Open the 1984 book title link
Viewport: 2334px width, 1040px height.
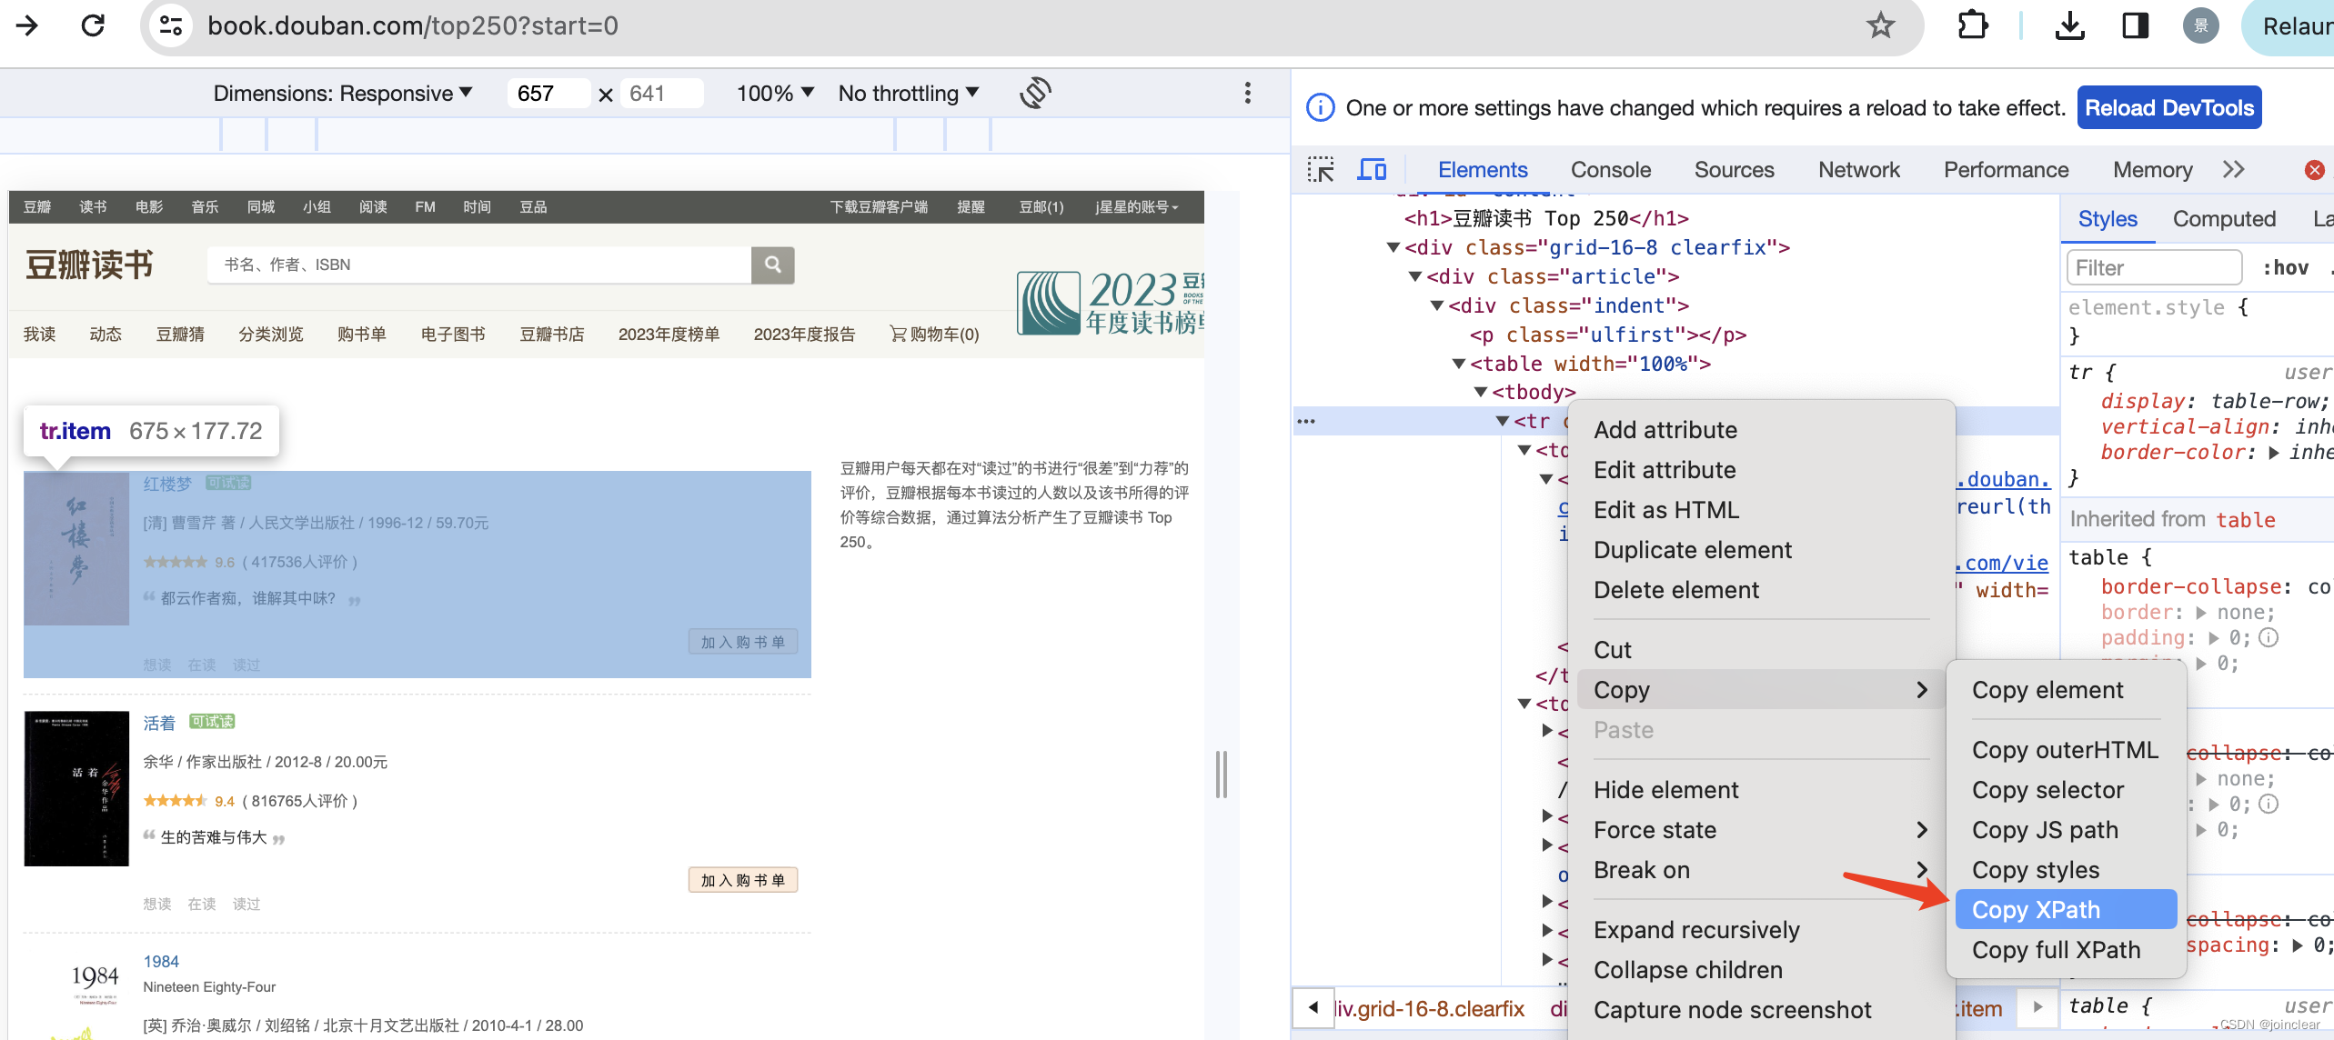click(x=161, y=962)
